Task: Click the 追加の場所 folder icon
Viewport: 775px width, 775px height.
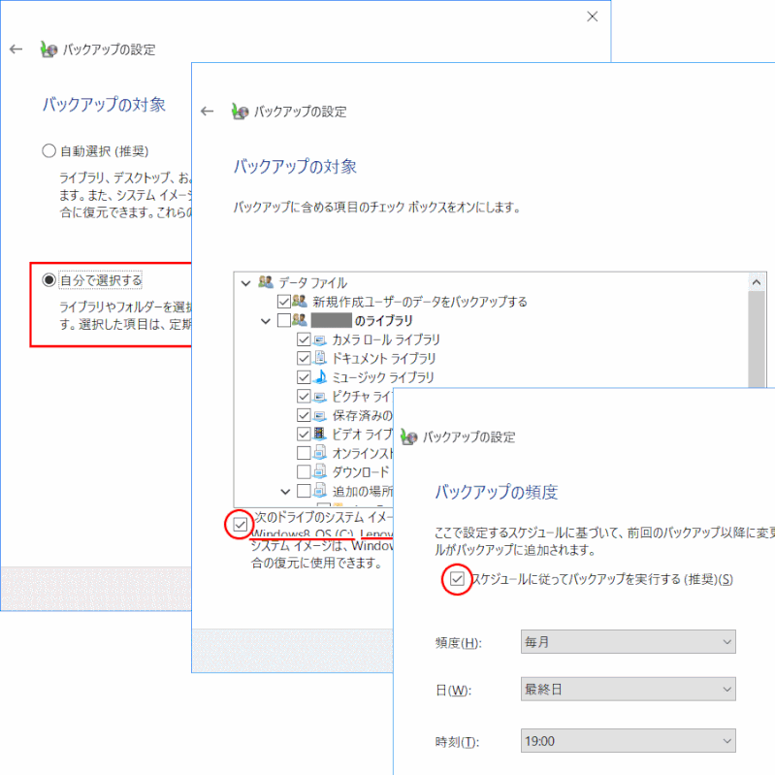Action: click(x=320, y=490)
